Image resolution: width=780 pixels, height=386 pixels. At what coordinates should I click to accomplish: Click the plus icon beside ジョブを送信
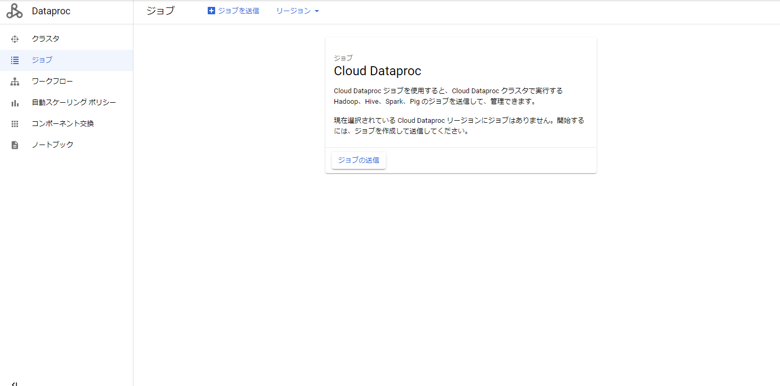click(x=211, y=11)
